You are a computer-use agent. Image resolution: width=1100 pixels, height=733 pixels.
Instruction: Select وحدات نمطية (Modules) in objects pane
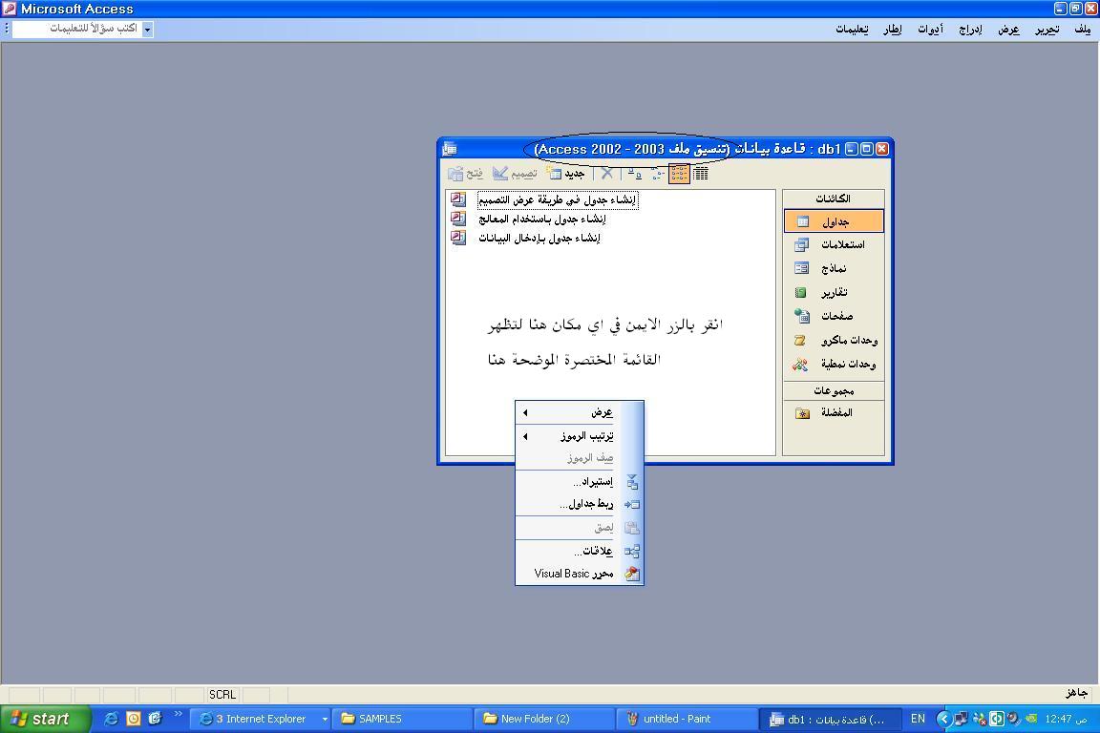click(834, 364)
